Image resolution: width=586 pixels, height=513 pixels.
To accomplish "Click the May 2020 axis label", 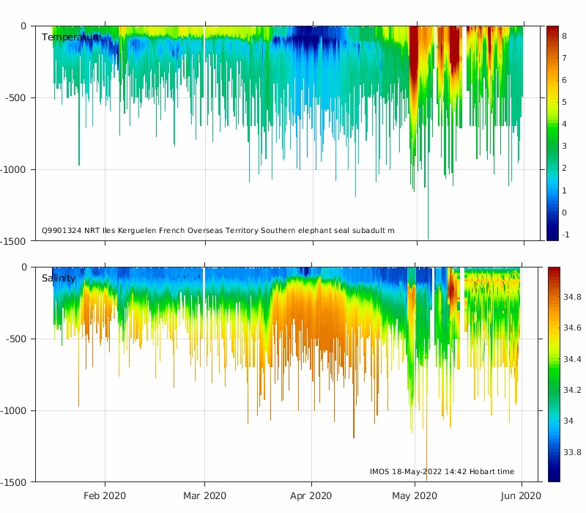I will (415, 496).
